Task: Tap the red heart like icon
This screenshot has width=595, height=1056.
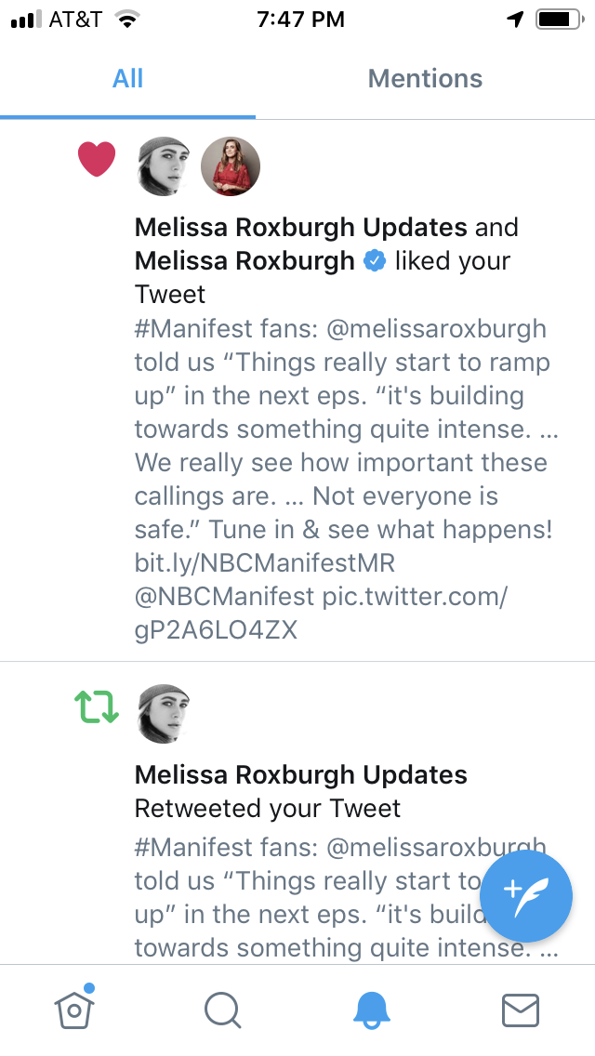Action: click(97, 159)
